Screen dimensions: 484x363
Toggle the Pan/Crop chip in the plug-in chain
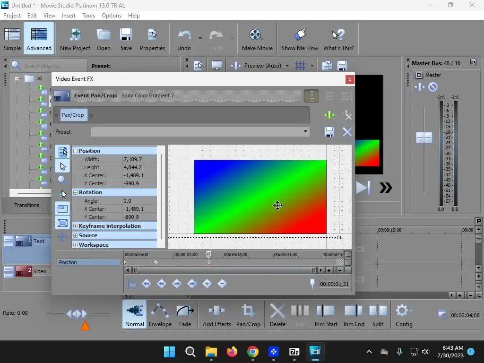73,115
